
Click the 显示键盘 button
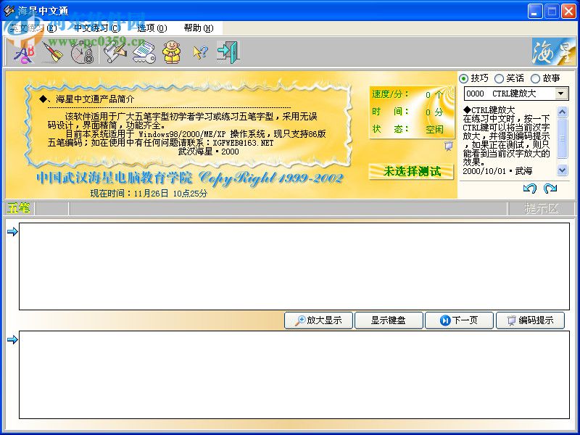pyautogui.click(x=389, y=320)
